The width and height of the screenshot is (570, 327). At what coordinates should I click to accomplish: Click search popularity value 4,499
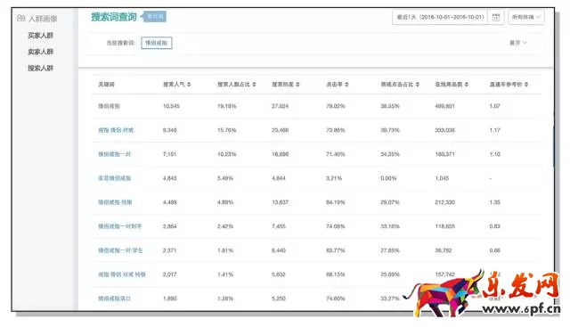pyautogui.click(x=170, y=202)
